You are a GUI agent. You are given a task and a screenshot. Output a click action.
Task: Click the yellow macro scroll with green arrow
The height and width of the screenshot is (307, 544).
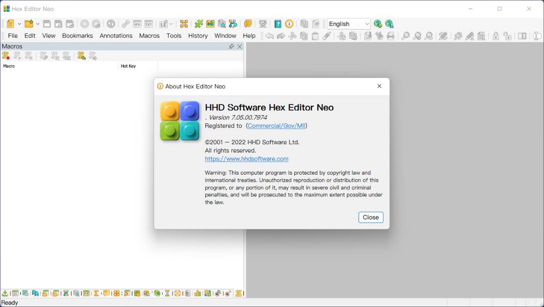tap(82, 56)
